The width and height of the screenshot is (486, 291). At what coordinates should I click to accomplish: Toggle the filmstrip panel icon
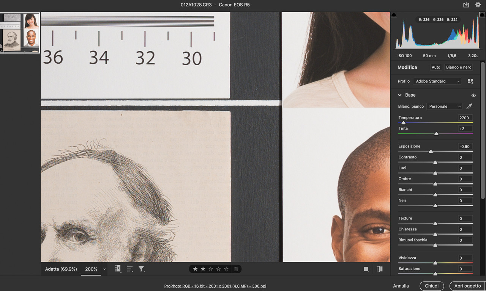point(118,269)
